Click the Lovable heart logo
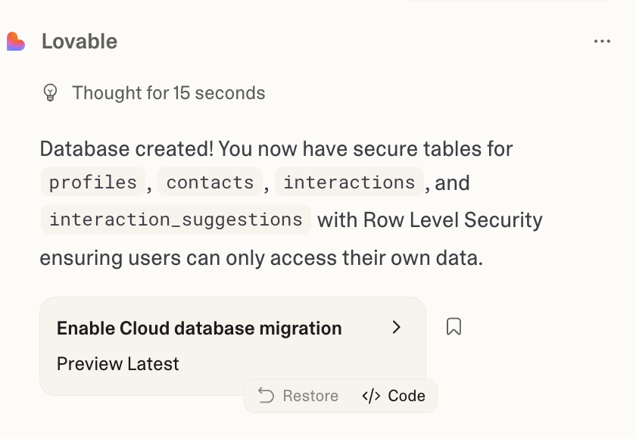Viewport: 636px width, 439px height. click(x=16, y=42)
